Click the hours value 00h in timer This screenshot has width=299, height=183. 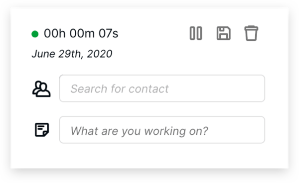pos(55,33)
